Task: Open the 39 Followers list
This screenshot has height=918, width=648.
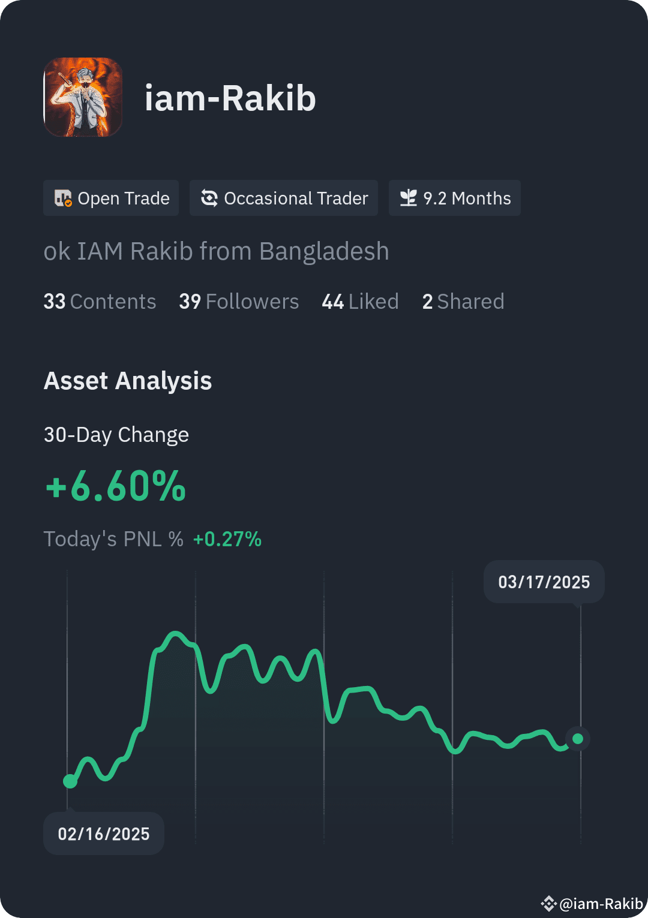Action: 239,302
